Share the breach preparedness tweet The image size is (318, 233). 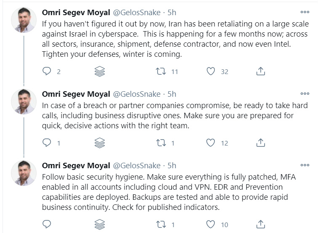pyautogui.click(x=261, y=143)
